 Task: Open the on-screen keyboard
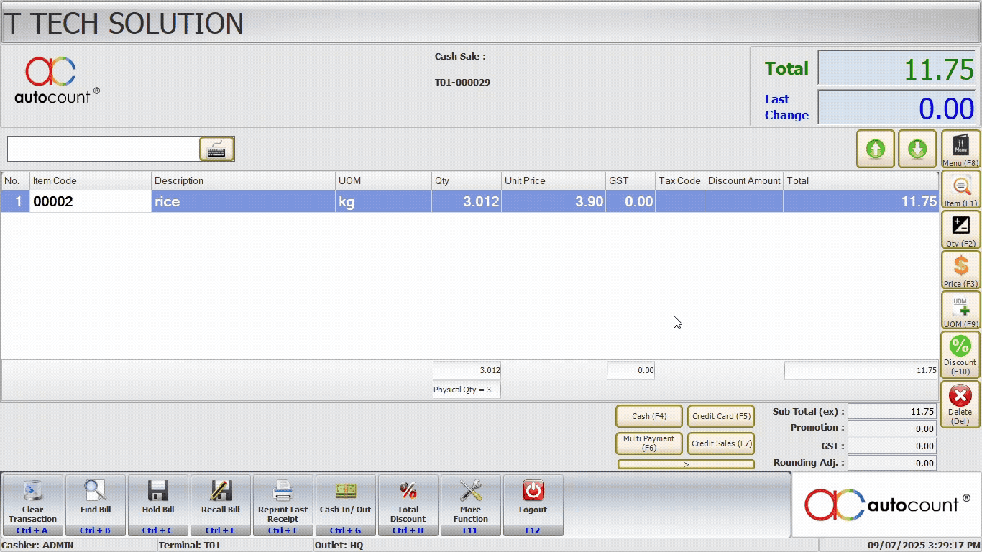pos(216,149)
